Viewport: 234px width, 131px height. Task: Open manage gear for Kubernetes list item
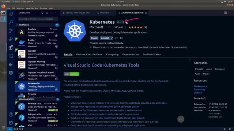tap(56, 90)
